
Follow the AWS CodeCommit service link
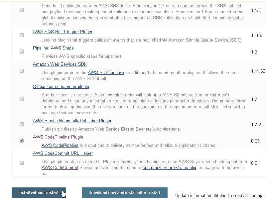tap(60, 167)
